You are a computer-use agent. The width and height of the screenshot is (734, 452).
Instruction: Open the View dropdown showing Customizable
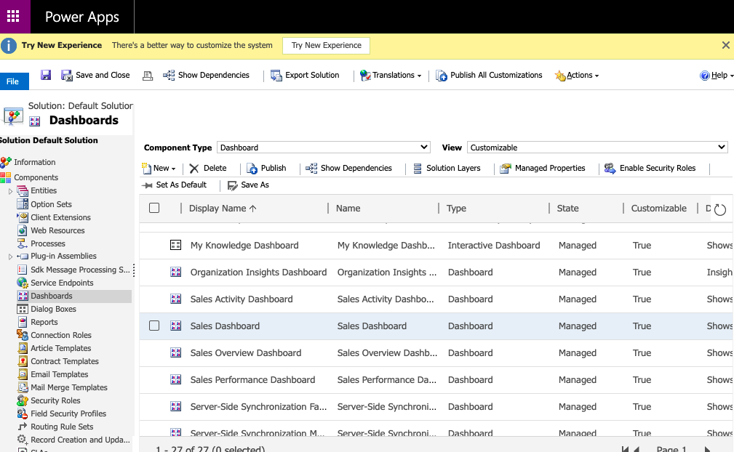pos(597,148)
